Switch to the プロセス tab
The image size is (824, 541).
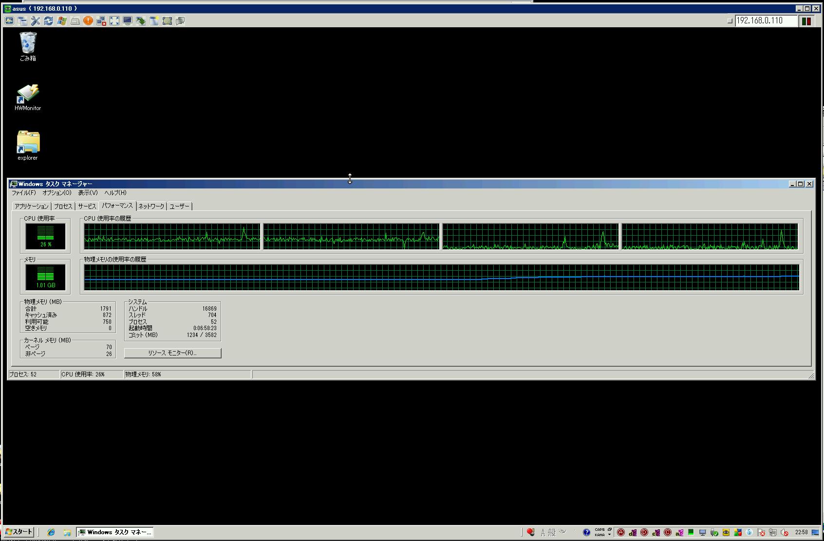tap(63, 206)
